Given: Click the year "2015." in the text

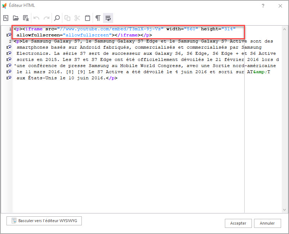Looking at the screenshot, I should (53, 59).
